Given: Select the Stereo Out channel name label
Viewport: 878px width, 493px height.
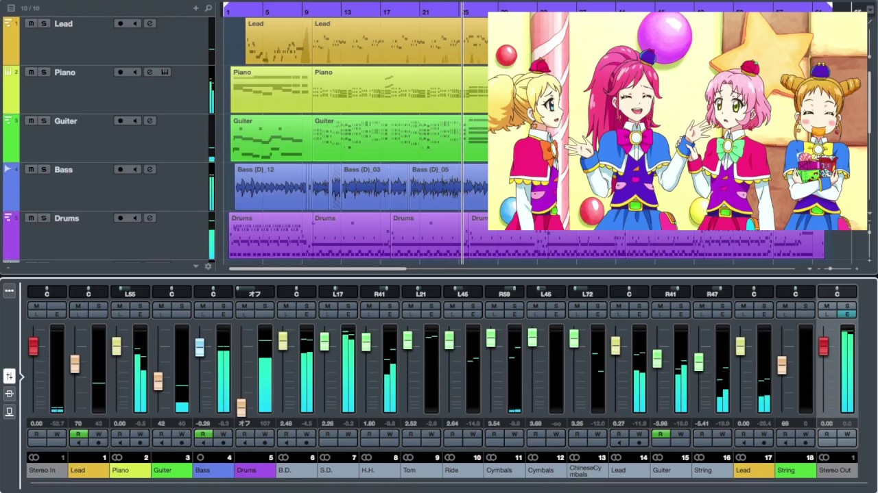Looking at the screenshot, I should (x=837, y=470).
